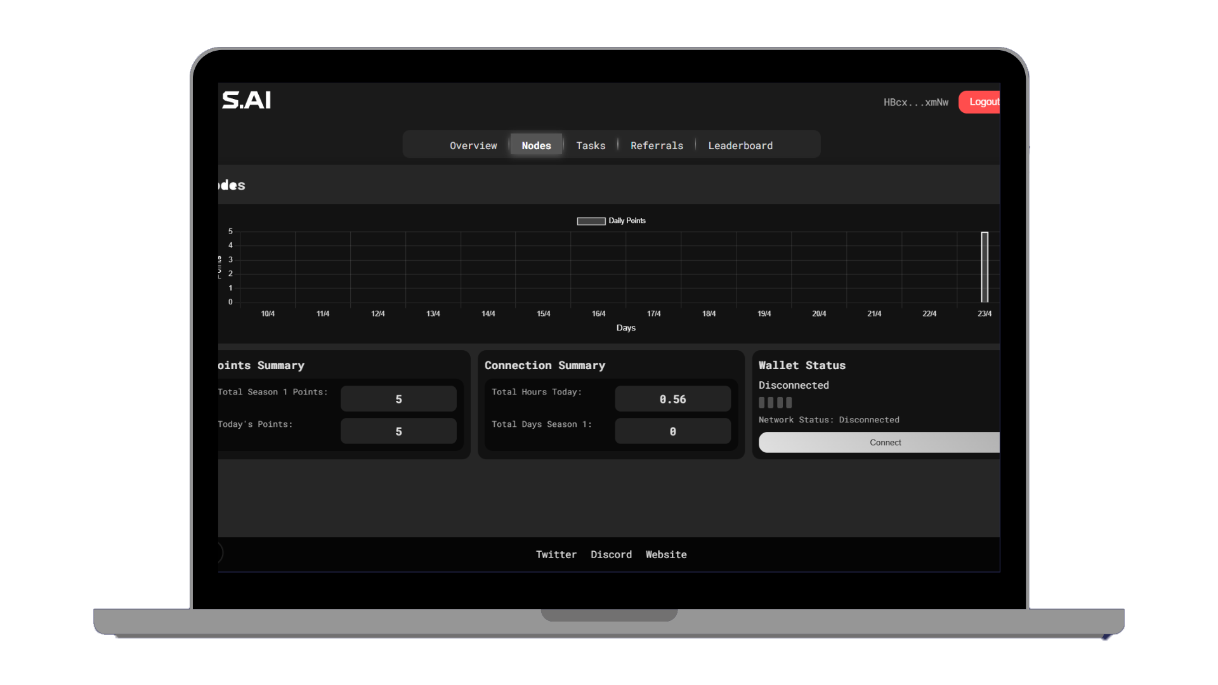The width and height of the screenshot is (1218, 685).
Task: Click the Total Hours Today label
Action: pos(537,392)
